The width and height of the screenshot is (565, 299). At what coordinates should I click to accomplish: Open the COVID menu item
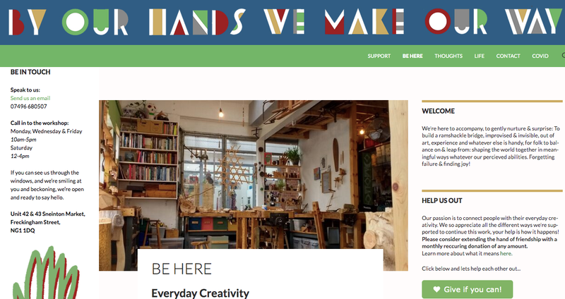coord(540,56)
